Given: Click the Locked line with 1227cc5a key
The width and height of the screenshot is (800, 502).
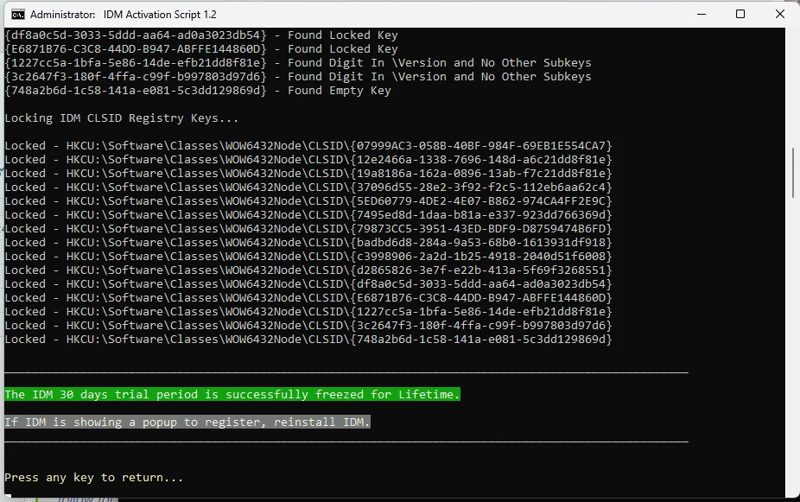Looking at the screenshot, I should (308, 311).
